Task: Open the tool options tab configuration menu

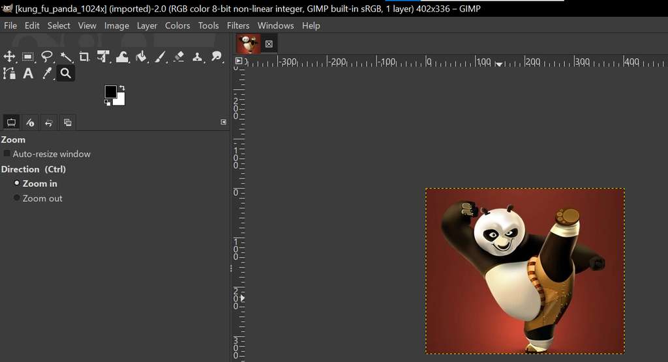Action: pos(223,122)
